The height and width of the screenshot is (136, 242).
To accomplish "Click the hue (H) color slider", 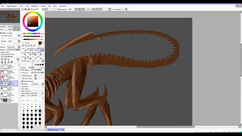I will (x=32, y=34).
